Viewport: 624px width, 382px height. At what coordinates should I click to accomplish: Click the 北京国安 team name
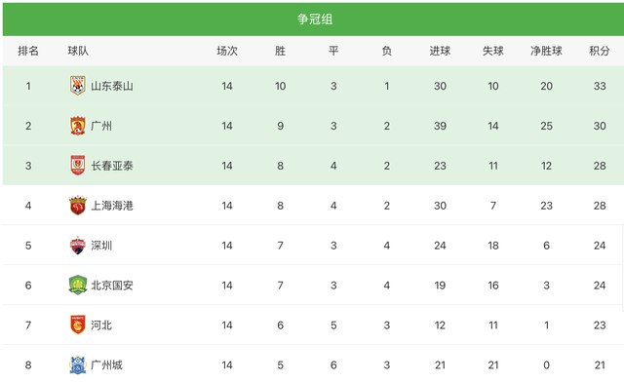coord(112,286)
